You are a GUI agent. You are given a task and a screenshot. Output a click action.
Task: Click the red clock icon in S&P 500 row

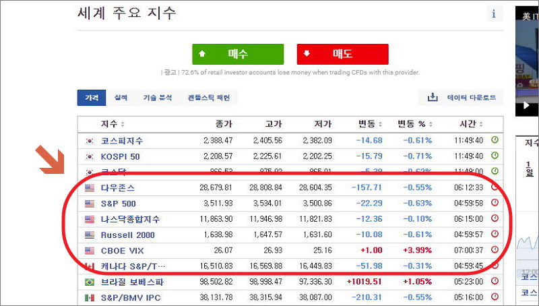coord(495,203)
